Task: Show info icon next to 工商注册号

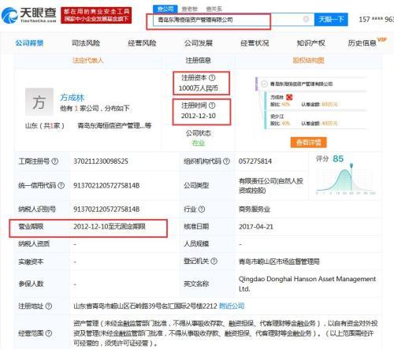Action: 54,161
